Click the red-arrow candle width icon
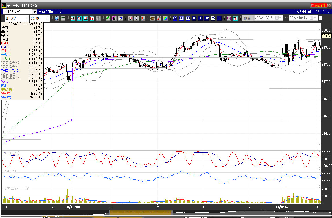 (x=130, y=18)
